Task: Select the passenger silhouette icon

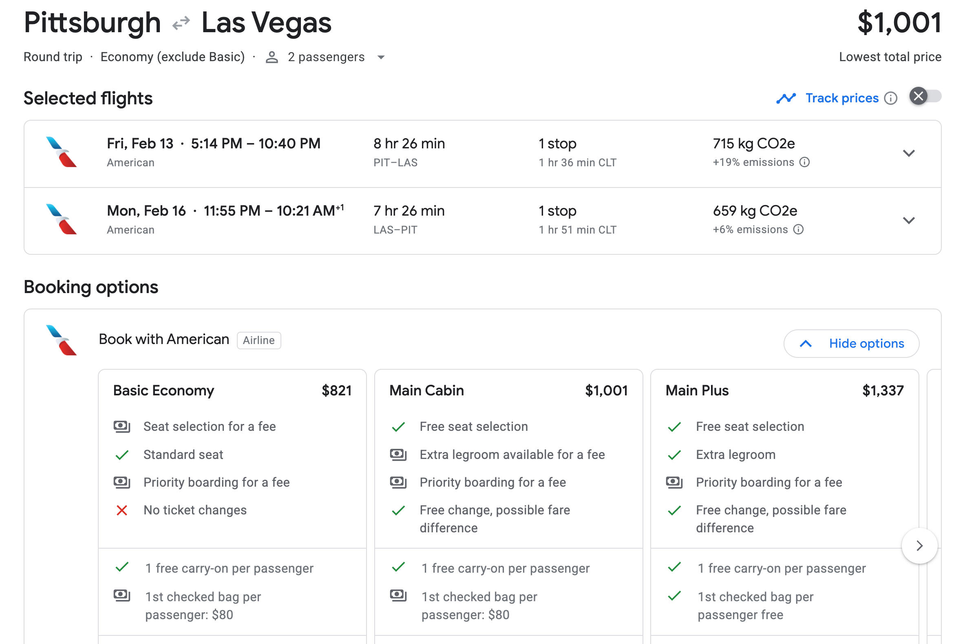Action: 271,57
